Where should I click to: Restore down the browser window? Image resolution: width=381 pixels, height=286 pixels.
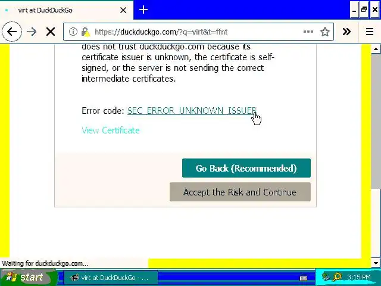364,10
